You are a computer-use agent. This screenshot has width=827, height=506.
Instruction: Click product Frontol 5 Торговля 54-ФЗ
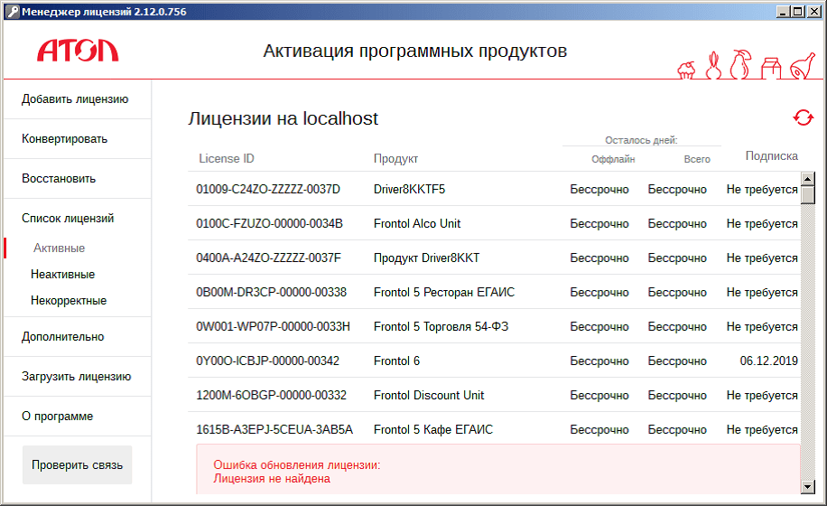(x=441, y=326)
